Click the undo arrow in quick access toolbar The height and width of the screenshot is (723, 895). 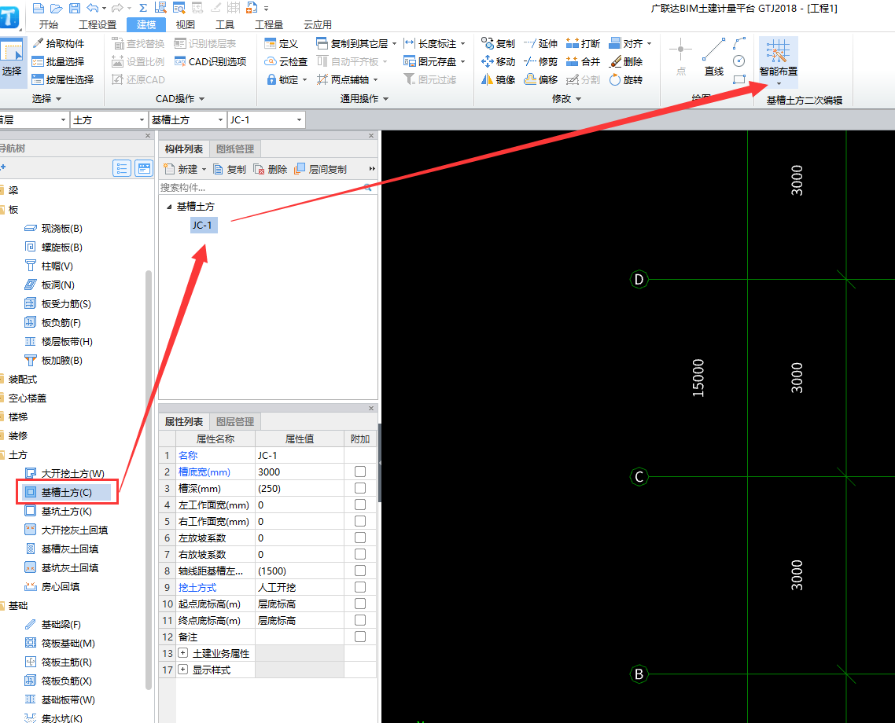tap(93, 8)
